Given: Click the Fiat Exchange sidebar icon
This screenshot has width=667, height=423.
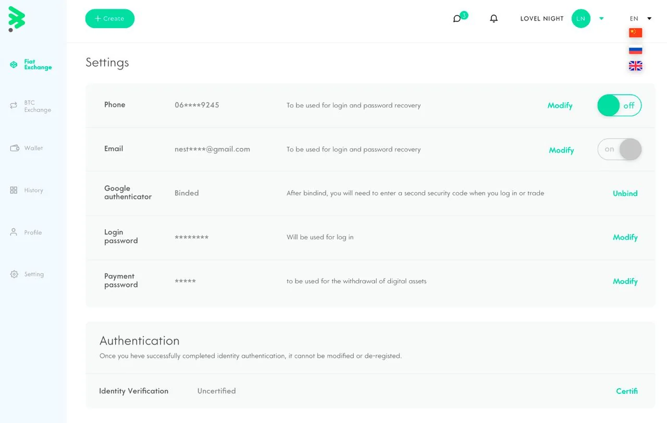Looking at the screenshot, I should click(x=14, y=65).
